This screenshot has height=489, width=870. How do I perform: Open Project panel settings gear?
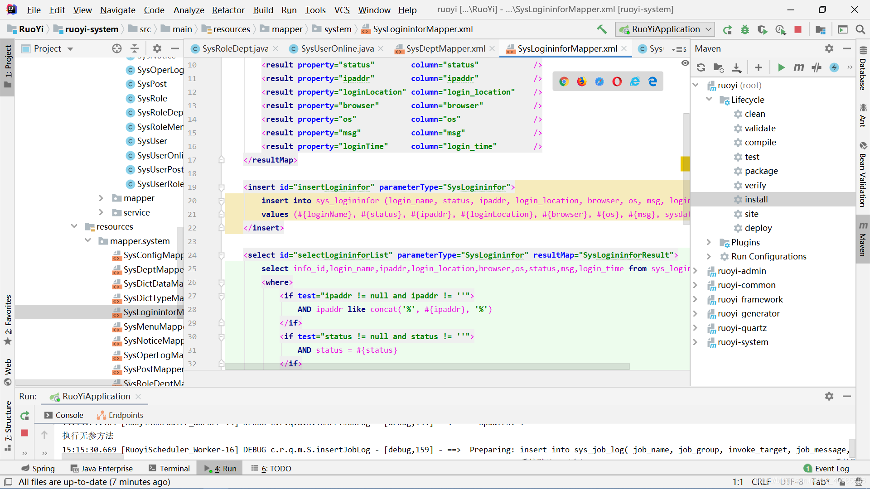pos(157,48)
